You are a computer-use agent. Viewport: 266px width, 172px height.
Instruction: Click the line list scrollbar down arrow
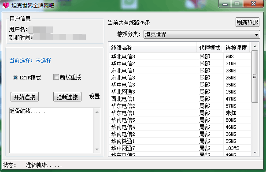click(255, 153)
